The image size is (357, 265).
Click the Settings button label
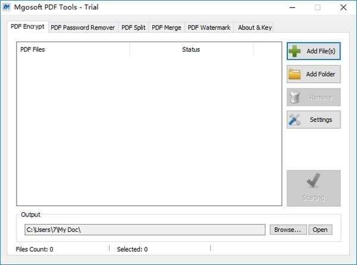coord(321,119)
